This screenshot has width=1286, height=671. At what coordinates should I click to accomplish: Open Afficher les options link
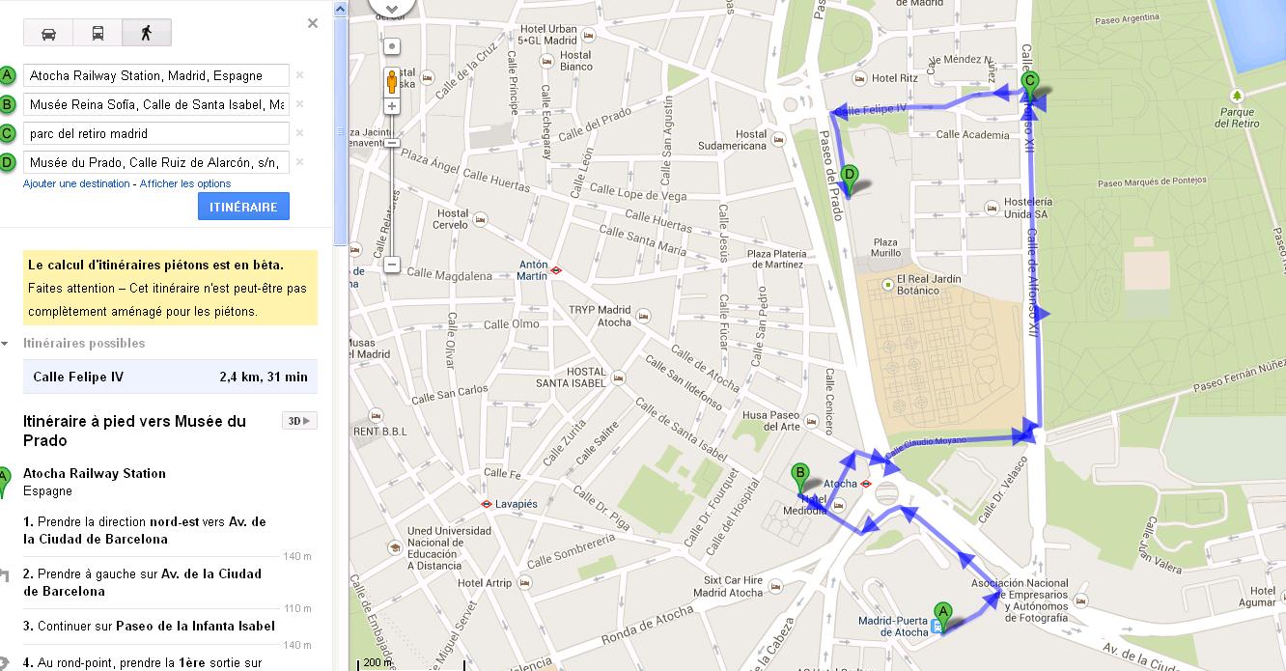pyautogui.click(x=185, y=183)
